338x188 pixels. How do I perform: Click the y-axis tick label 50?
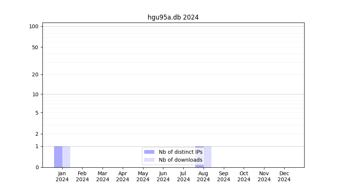tap(35, 47)
